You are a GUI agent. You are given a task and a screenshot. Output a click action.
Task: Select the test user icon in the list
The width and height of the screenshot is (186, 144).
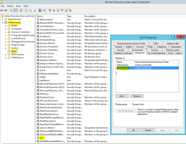(x=37, y=138)
